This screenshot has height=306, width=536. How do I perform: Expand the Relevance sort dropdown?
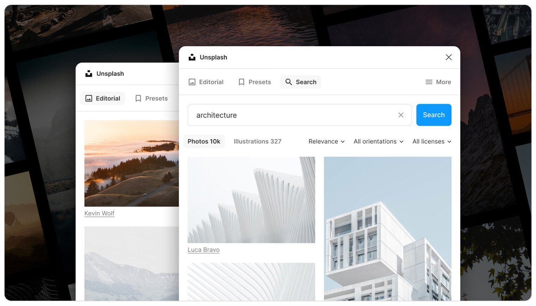click(x=326, y=141)
